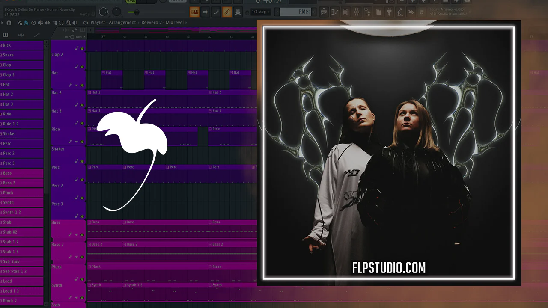Screen dimensions: 548x308
Task: Expand the Synth track dropdown arrow
Action: click(77, 298)
